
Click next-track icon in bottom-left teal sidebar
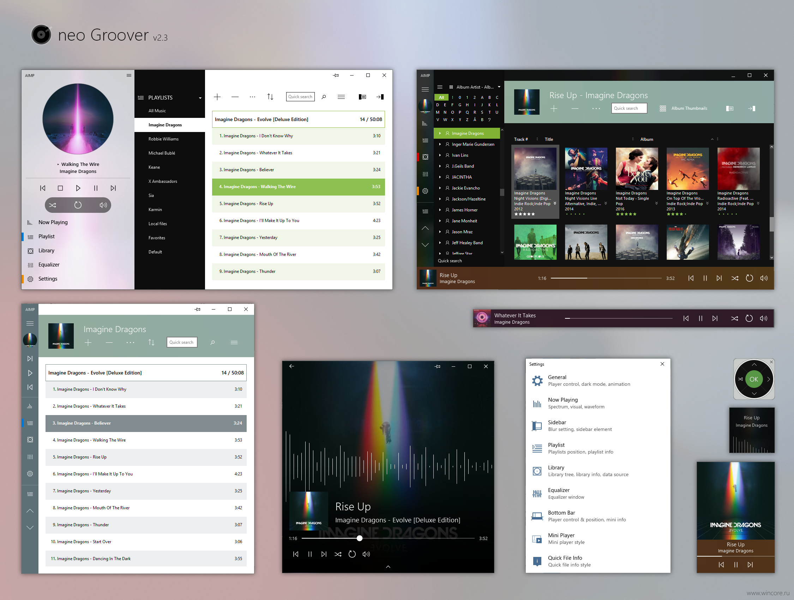coord(30,359)
